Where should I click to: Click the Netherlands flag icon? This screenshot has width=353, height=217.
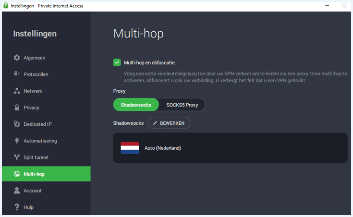130,148
